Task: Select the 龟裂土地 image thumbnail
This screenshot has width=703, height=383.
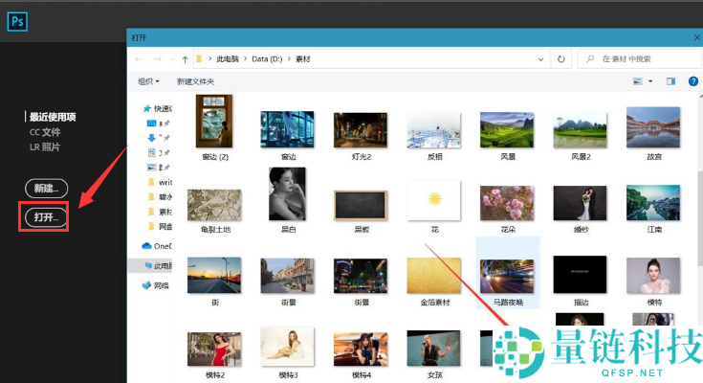Action: (214, 205)
